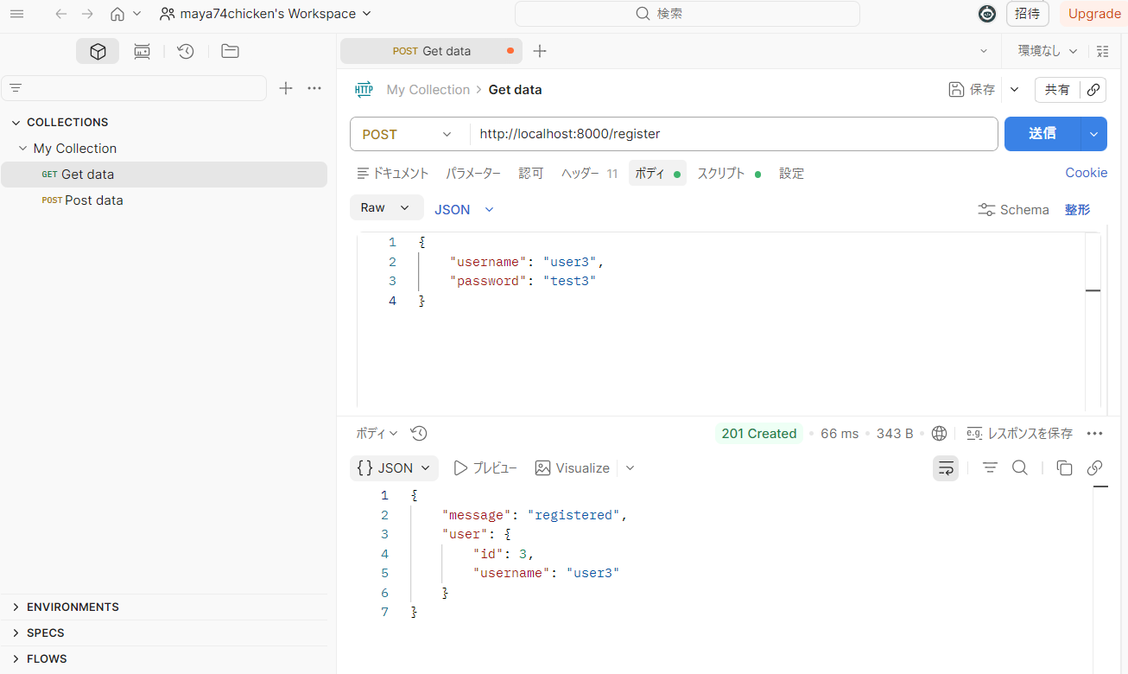
Task: Switch to the スクリプト tab
Action: click(x=721, y=174)
